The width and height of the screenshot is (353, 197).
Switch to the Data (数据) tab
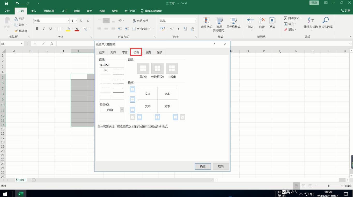(77, 11)
